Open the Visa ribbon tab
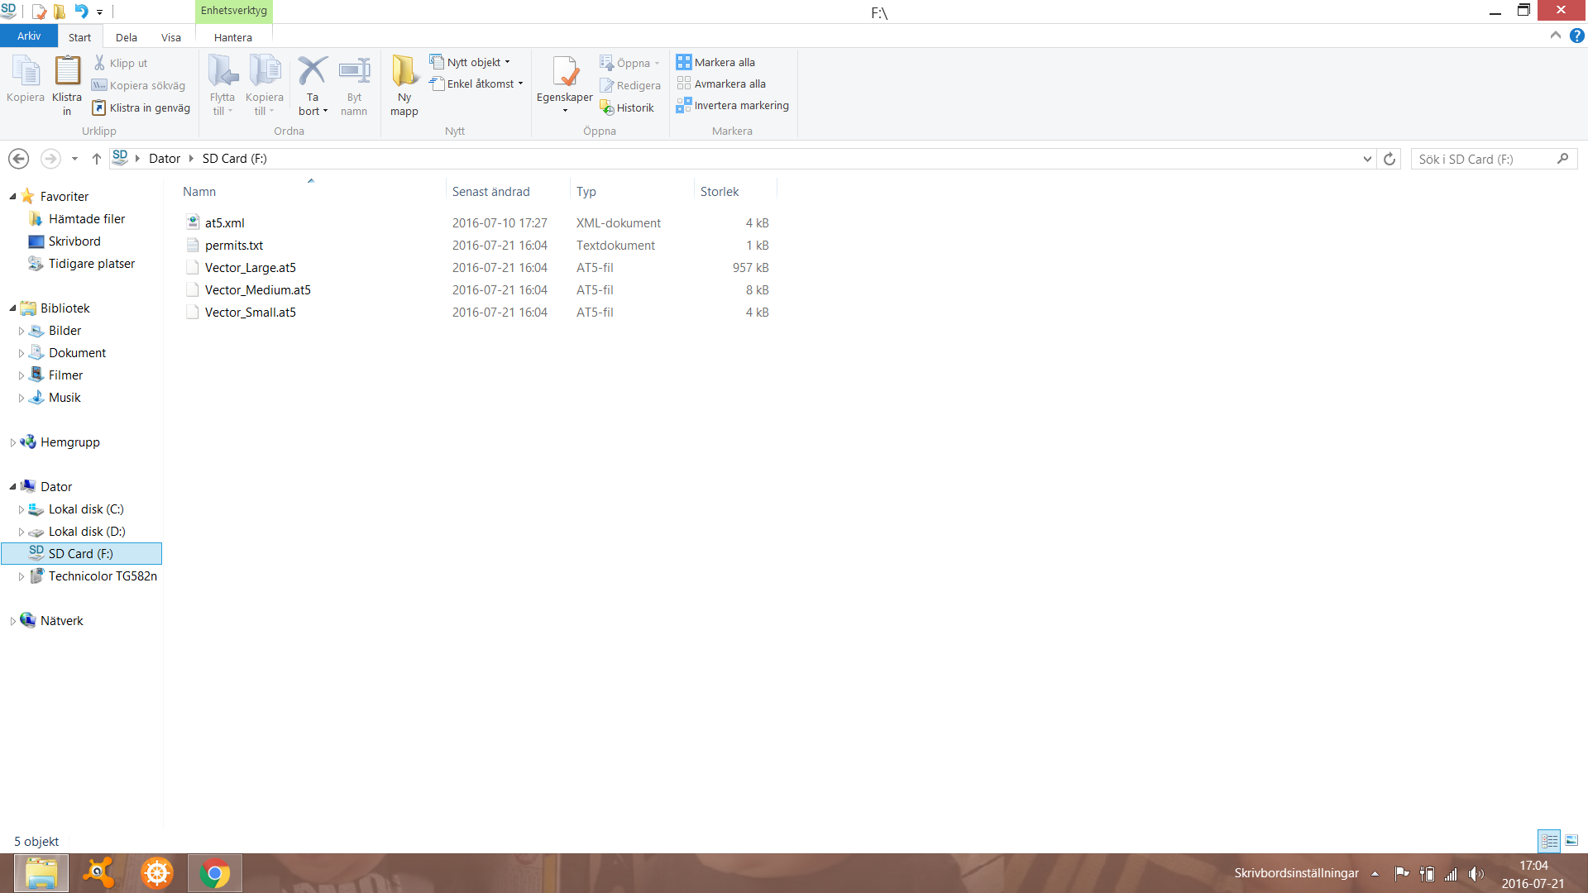1588x893 pixels. 171,37
